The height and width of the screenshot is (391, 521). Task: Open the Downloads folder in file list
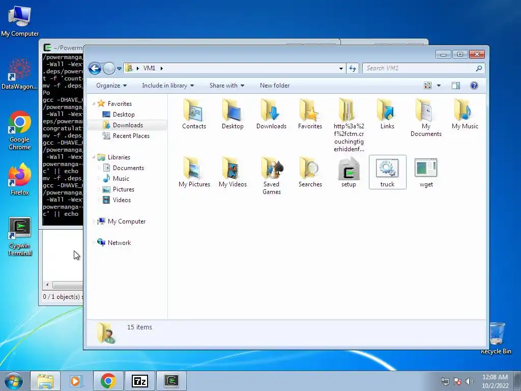coord(271,114)
